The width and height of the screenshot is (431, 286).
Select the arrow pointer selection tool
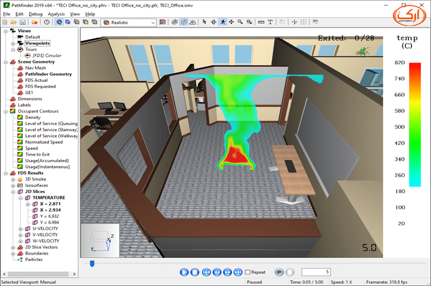coord(204,22)
